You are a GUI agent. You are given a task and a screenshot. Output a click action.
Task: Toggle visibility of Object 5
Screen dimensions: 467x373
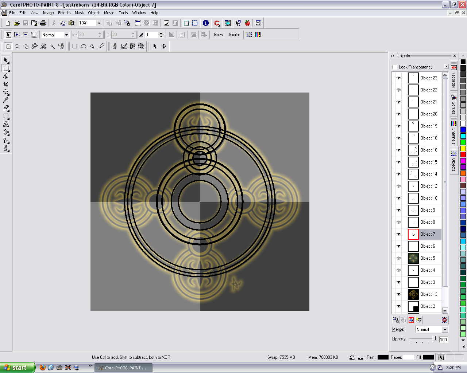(398, 258)
